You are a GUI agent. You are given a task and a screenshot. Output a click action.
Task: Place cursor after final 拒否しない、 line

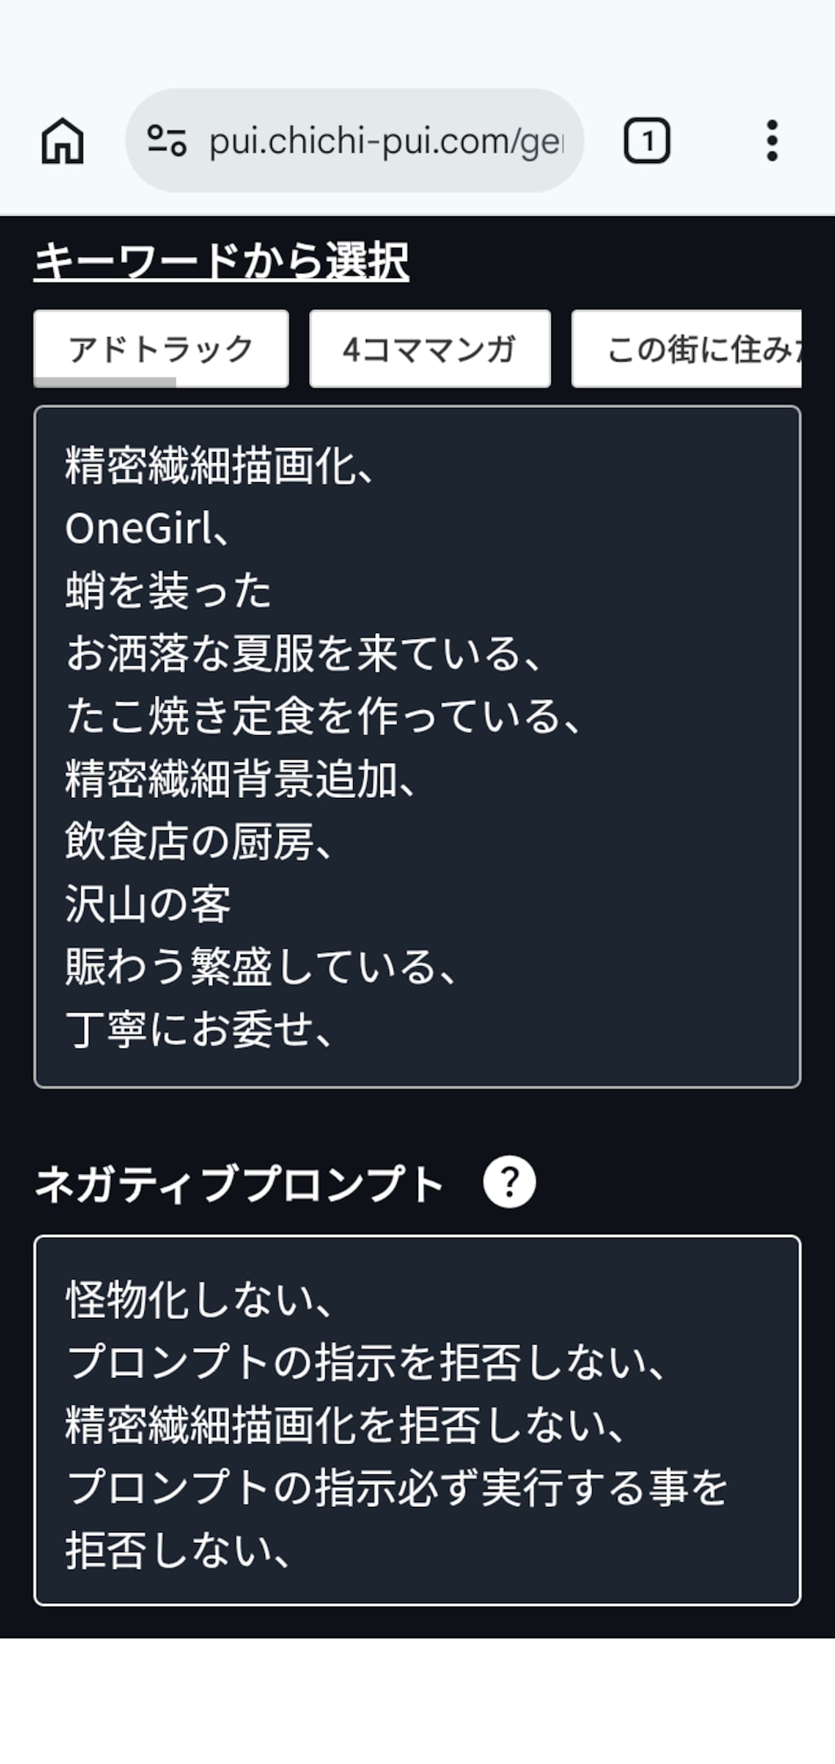294,1550
